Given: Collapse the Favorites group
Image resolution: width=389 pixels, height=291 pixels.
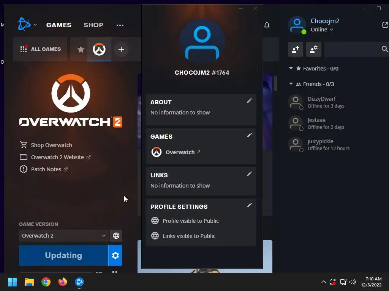Looking at the screenshot, I should [x=291, y=68].
